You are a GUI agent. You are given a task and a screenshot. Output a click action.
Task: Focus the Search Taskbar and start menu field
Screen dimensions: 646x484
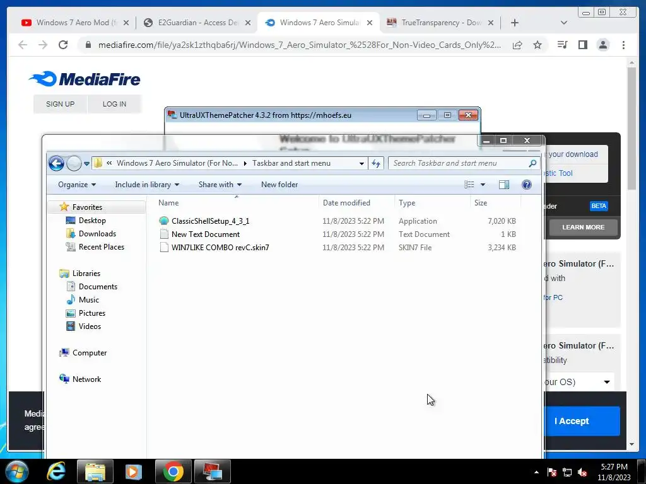[464, 163]
